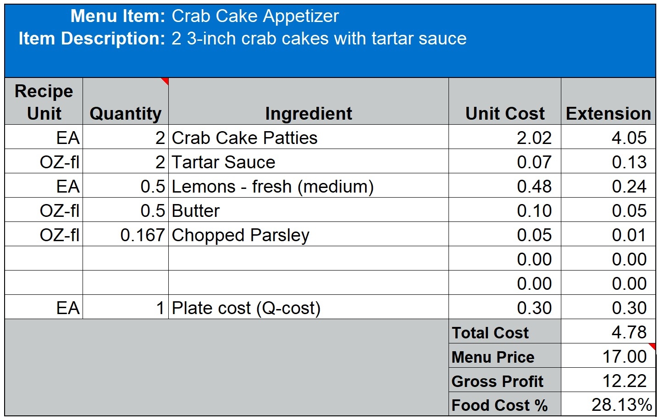Click the Butter ingredient cell

coord(196,211)
